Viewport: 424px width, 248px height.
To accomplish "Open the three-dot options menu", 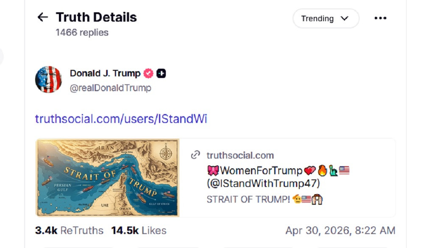I will click(x=380, y=18).
